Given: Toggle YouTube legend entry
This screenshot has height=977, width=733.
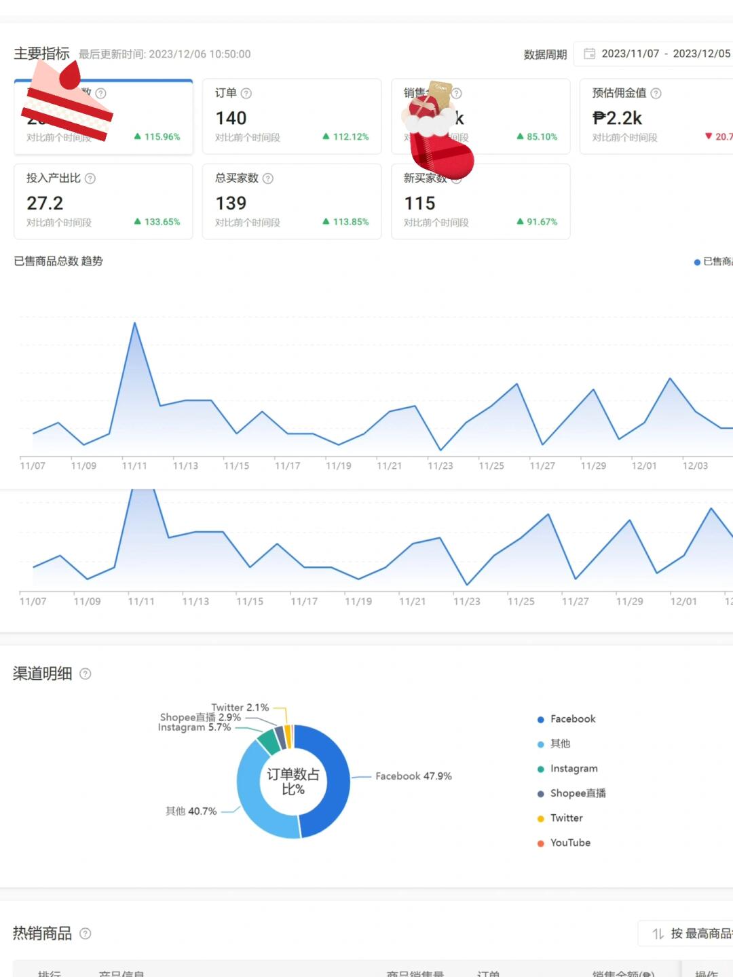Looking at the screenshot, I should click(564, 843).
